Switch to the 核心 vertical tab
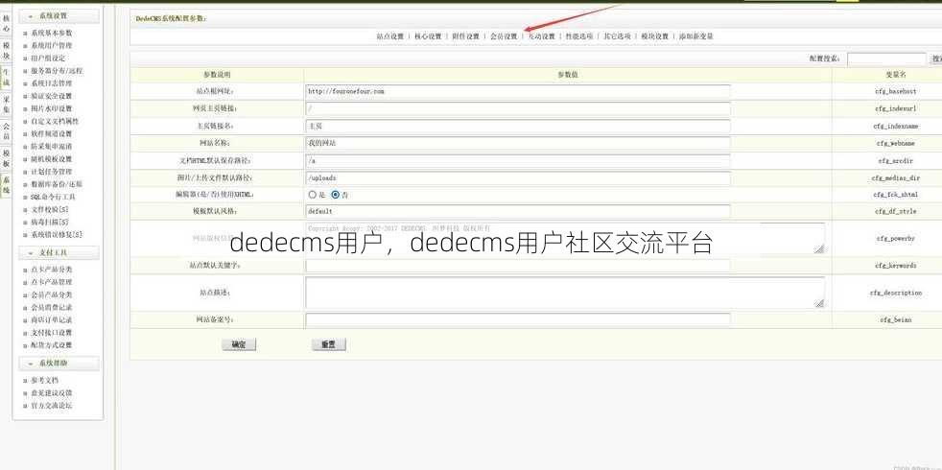The image size is (942, 470). [6, 23]
